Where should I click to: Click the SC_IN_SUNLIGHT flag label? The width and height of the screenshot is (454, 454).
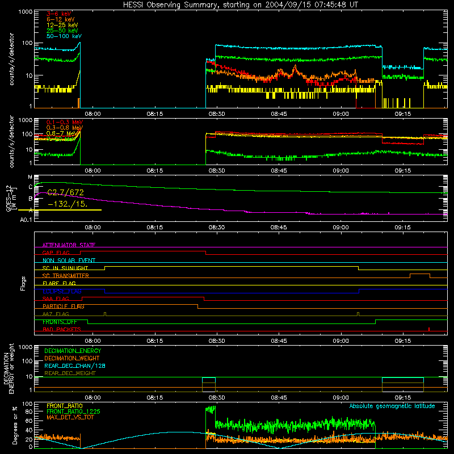[x=65, y=268]
